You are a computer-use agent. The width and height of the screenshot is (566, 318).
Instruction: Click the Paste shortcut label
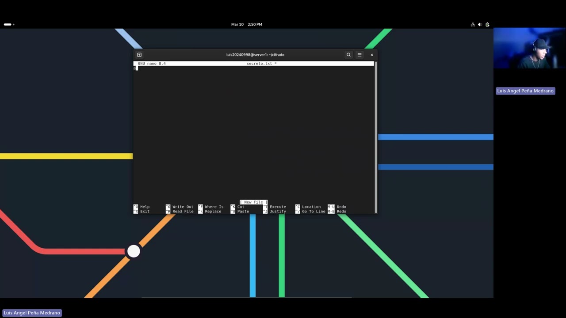[243, 212]
